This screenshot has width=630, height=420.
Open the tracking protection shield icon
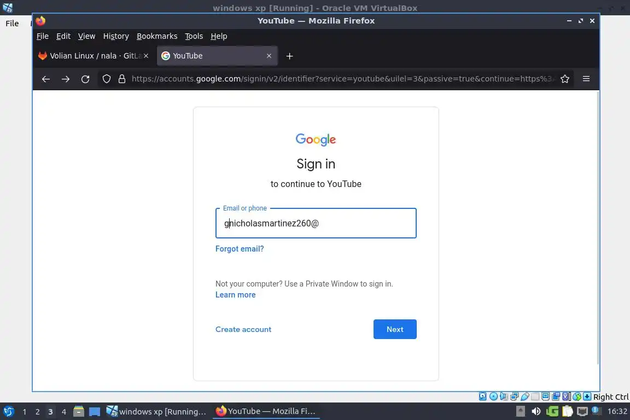[107, 79]
